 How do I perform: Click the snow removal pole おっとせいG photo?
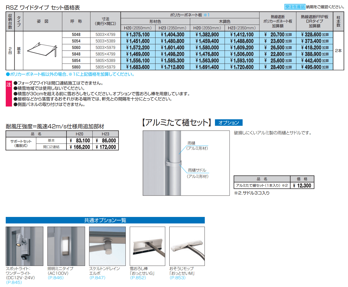tap(147, 246)
